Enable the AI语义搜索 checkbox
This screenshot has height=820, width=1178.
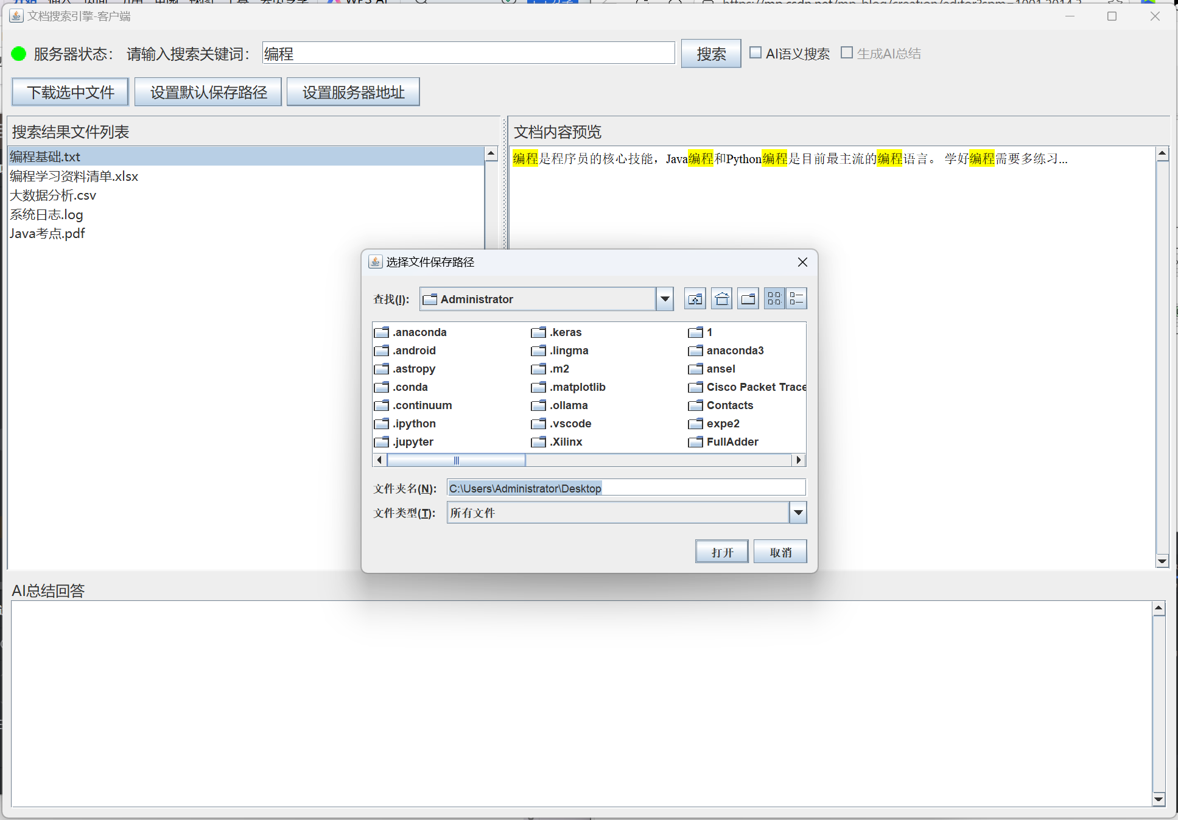[x=756, y=53]
